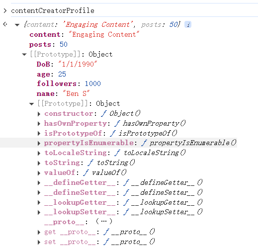
Task: Click the ƒ toString() value
Action: (111, 163)
